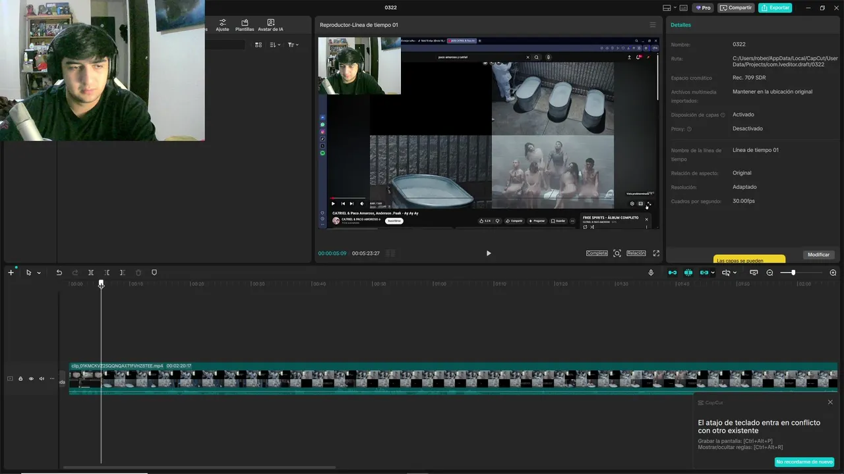844x474 pixels.
Task: Open the layout selector dropdown in title bar
Action: (x=669, y=8)
